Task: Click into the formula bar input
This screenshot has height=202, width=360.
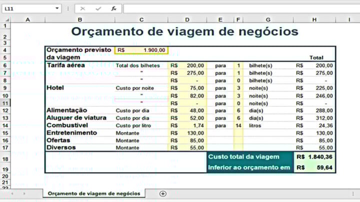Action: [240, 8]
